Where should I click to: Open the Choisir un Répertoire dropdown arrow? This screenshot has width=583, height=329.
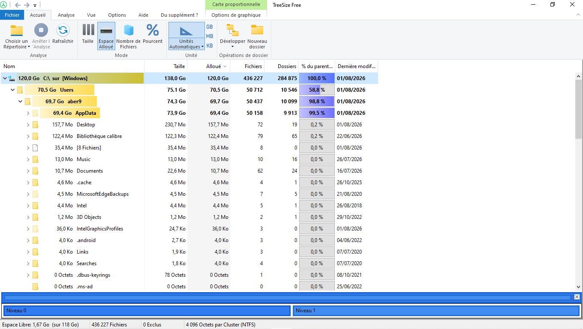click(29, 47)
